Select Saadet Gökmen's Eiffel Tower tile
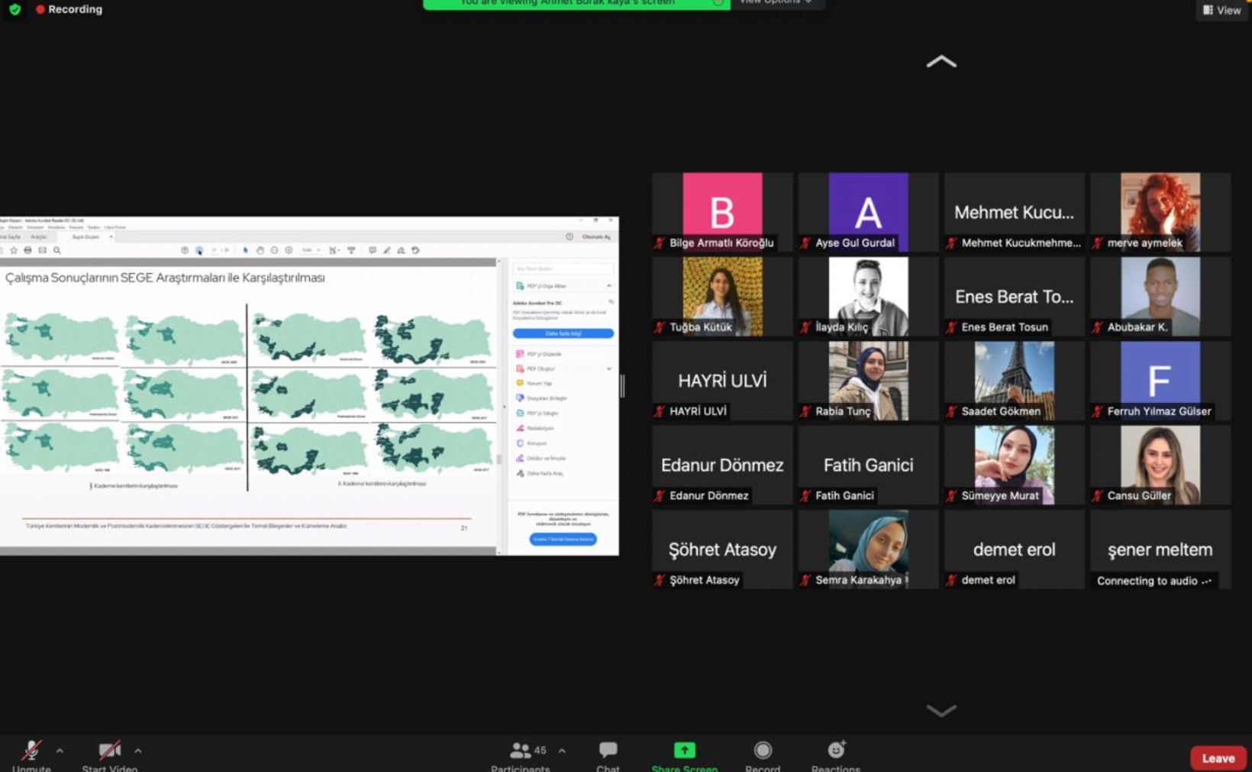 1014,381
